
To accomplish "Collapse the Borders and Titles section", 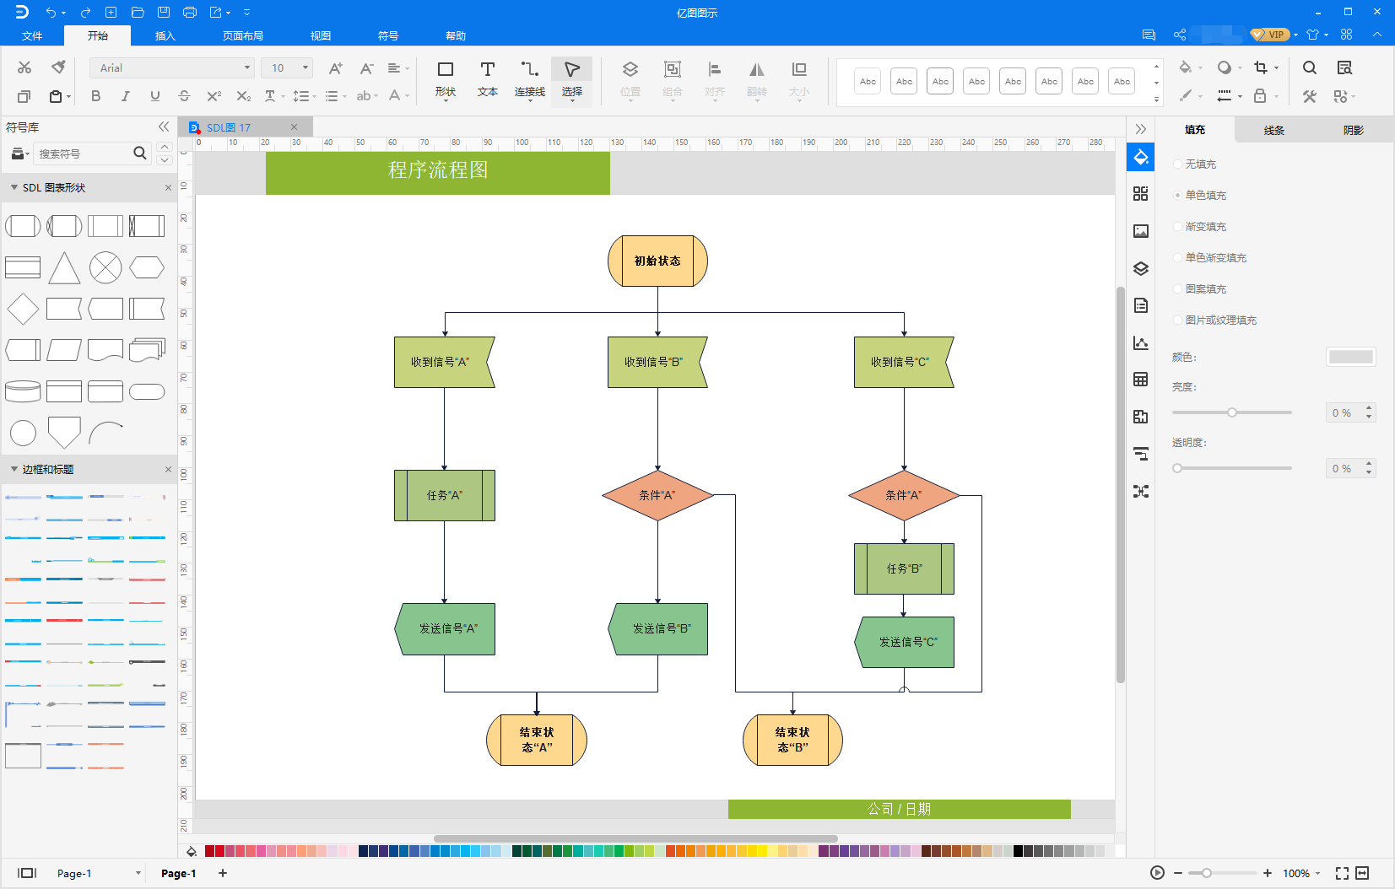I will [x=14, y=469].
